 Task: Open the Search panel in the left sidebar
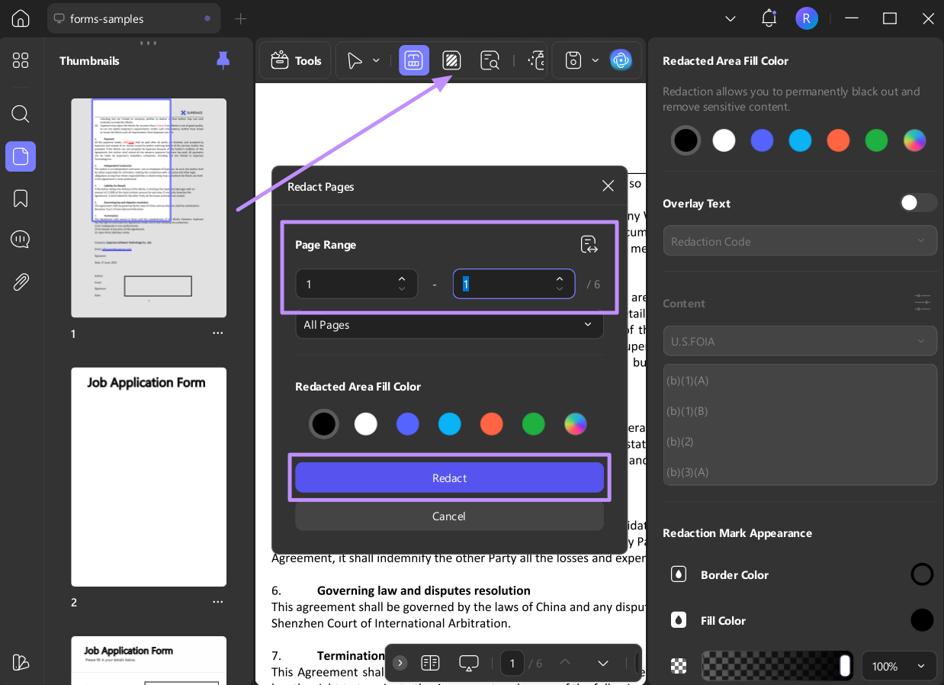21,114
